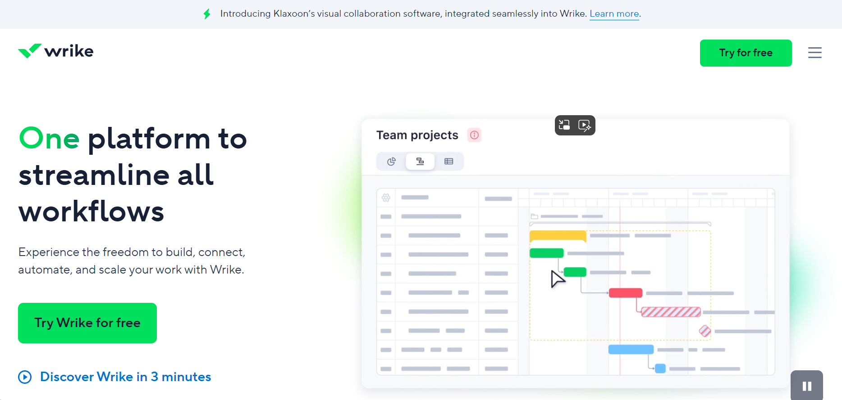Open the 'Learn more' Klaxoon link
The width and height of the screenshot is (842, 400).
(614, 14)
